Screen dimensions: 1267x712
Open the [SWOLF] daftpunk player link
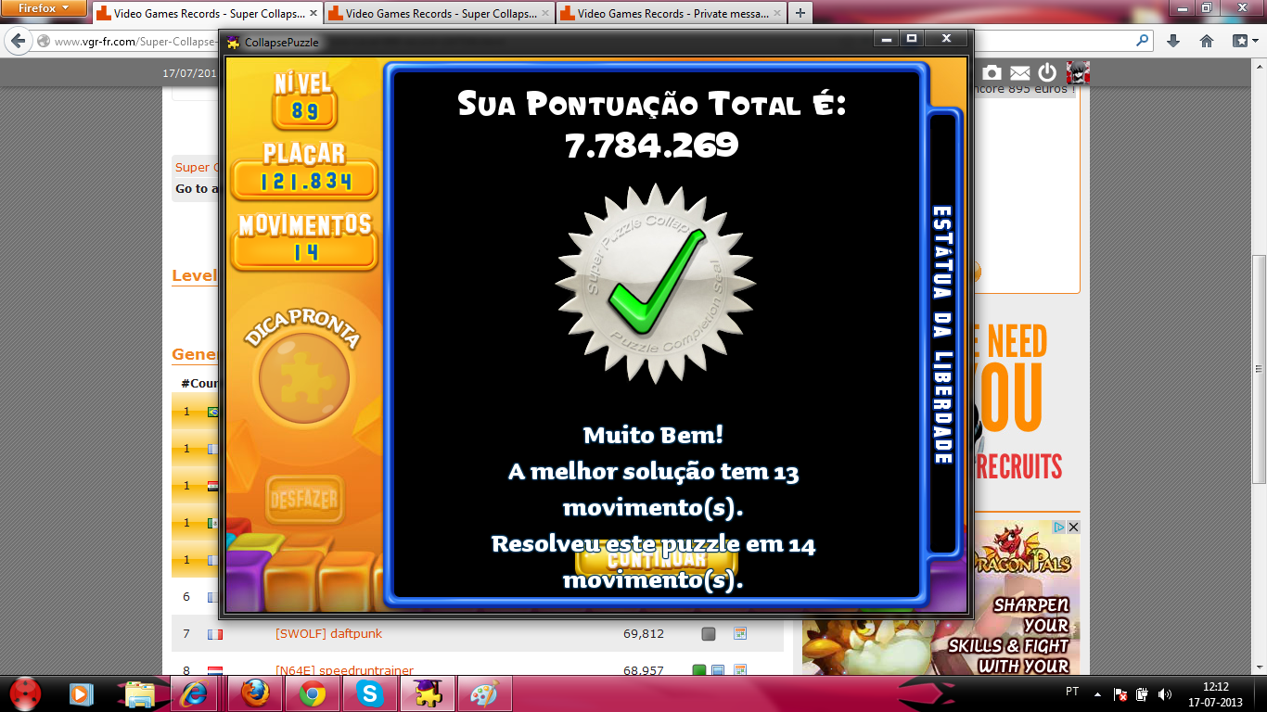[328, 634]
